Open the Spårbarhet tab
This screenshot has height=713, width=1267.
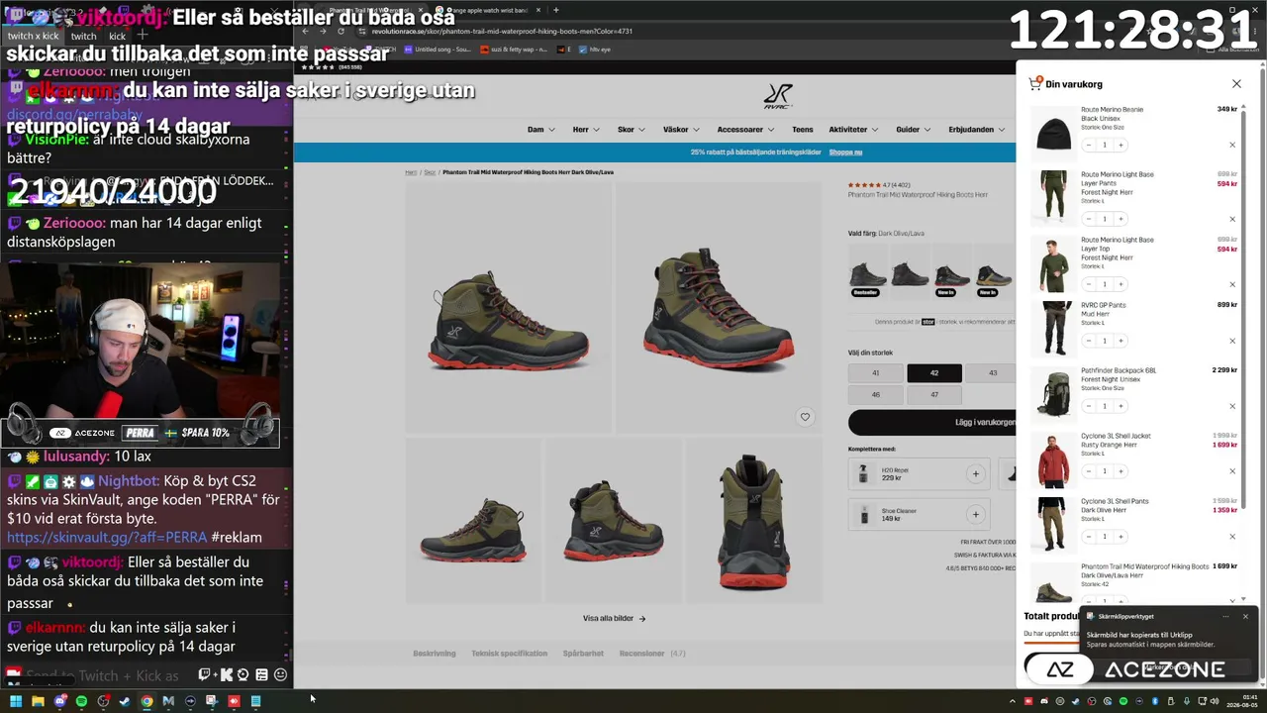(x=583, y=654)
